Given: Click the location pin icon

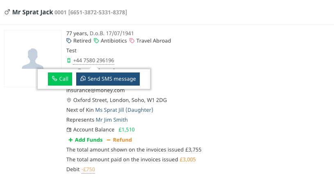Looking at the screenshot, I should pos(69,100).
